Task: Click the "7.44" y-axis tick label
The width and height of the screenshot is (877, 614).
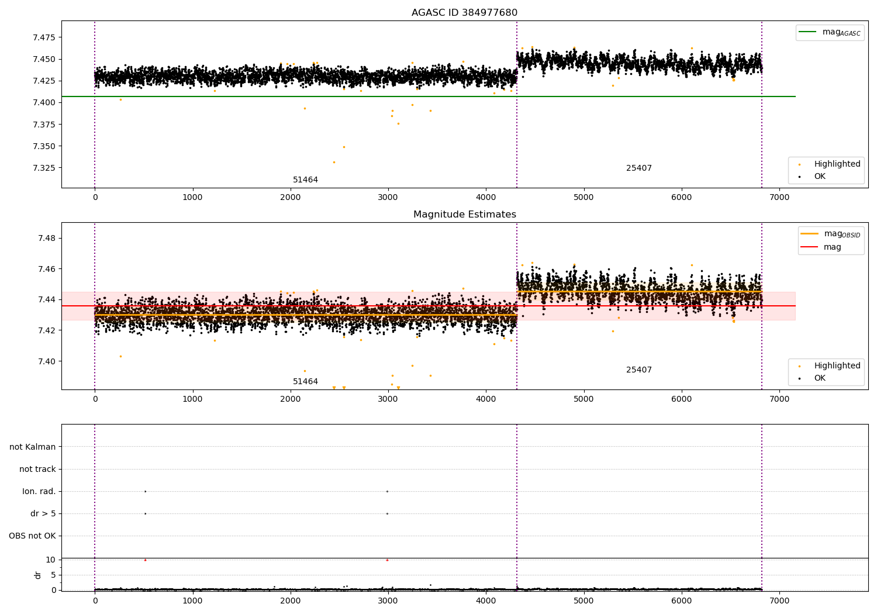Action: (46, 300)
